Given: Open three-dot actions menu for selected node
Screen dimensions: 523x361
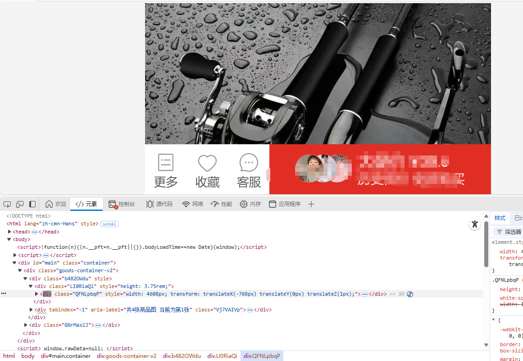Looking at the screenshot, I should (3, 293).
